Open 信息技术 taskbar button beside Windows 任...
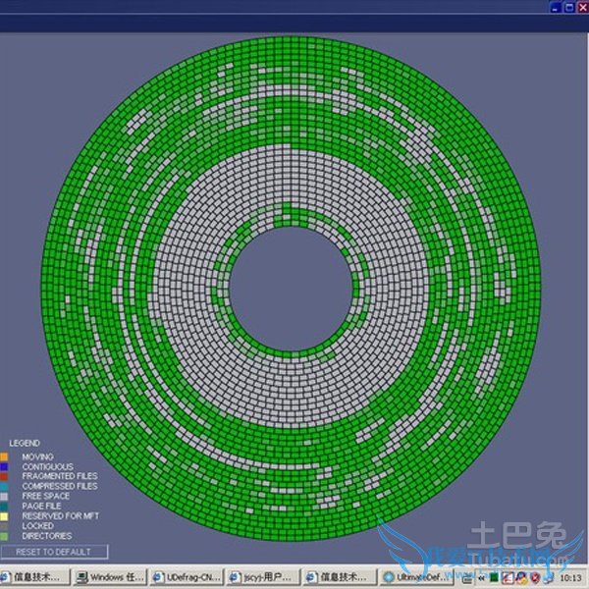589x589 pixels. pyautogui.click(x=34, y=577)
